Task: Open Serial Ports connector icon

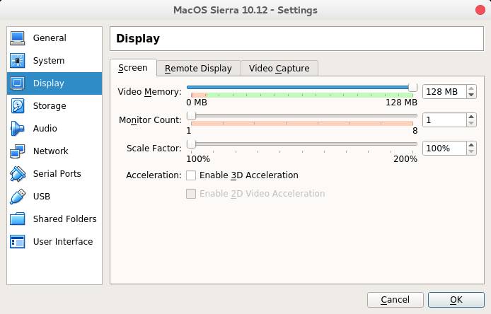Action: click(x=18, y=174)
